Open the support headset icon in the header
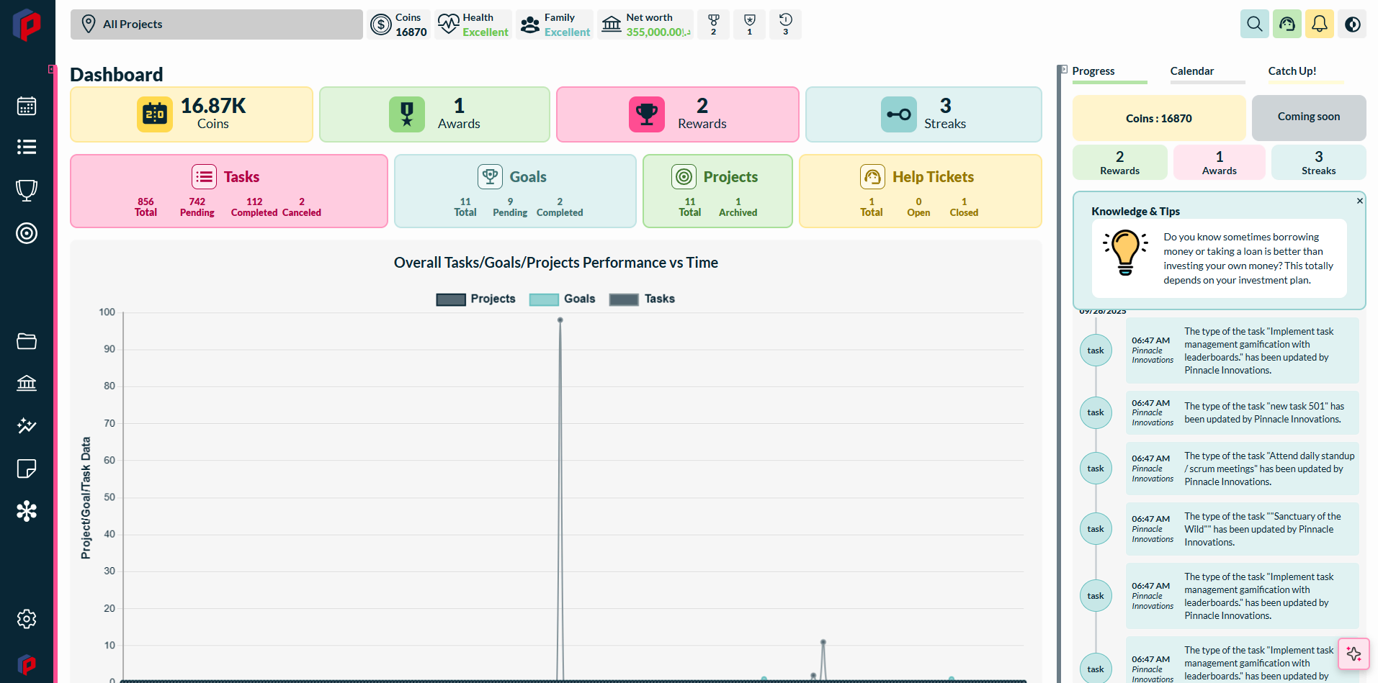The width and height of the screenshot is (1378, 683). coord(1287,24)
